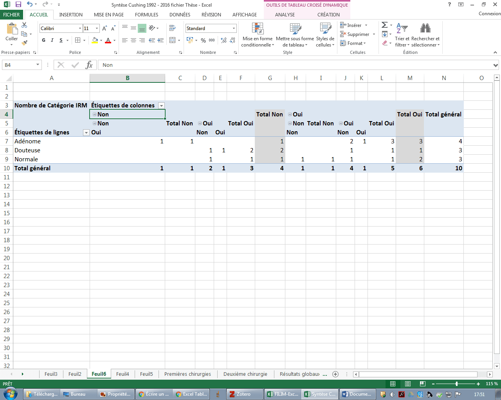Image resolution: width=501 pixels, height=400 pixels.
Task: Open the Étiquettes de colonnes filter dropdown
Action: 161,105
